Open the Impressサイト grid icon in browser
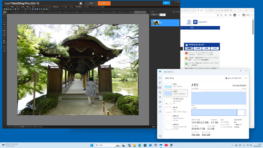 tap(195, 22)
